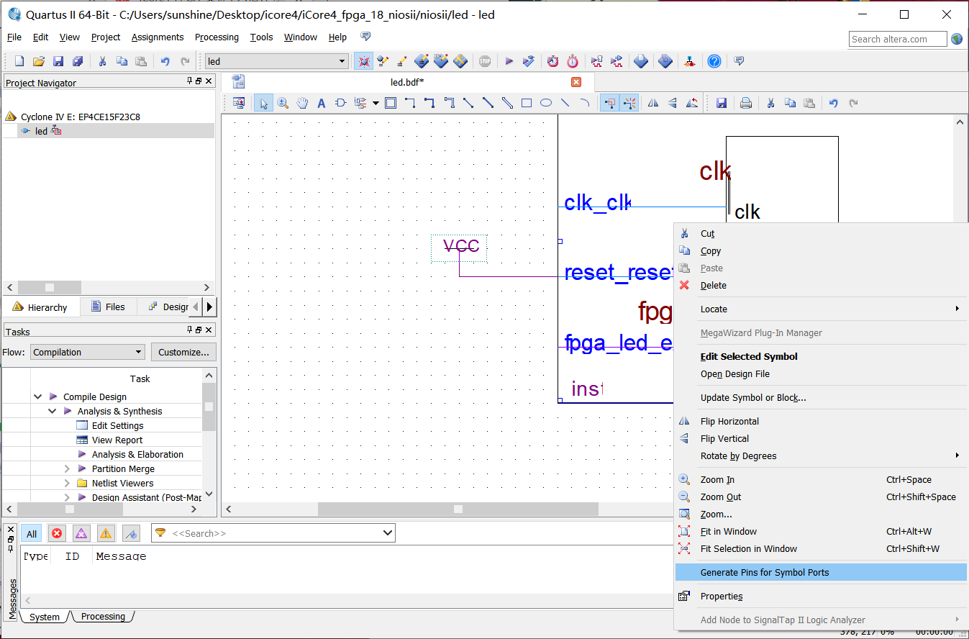969x639 pixels.
Task: Open the Assignments menu
Action: click(x=158, y=37)
